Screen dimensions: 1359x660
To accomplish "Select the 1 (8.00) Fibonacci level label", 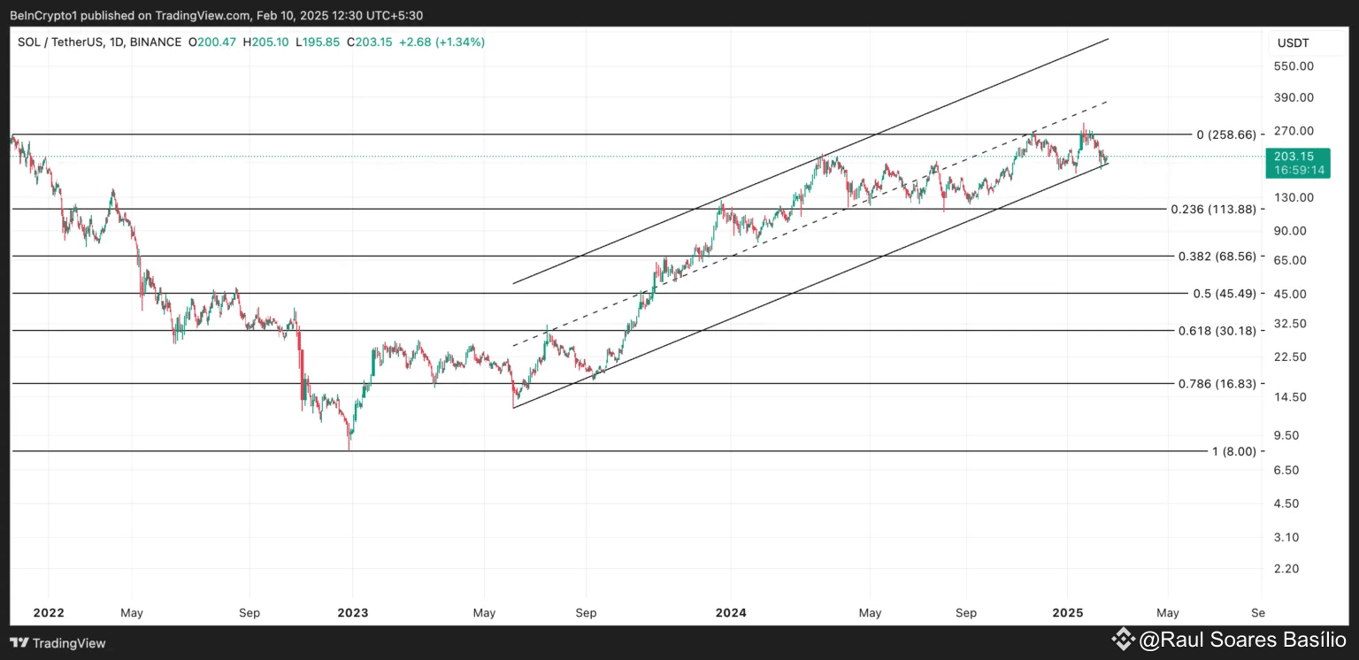I will (1234, 451).
